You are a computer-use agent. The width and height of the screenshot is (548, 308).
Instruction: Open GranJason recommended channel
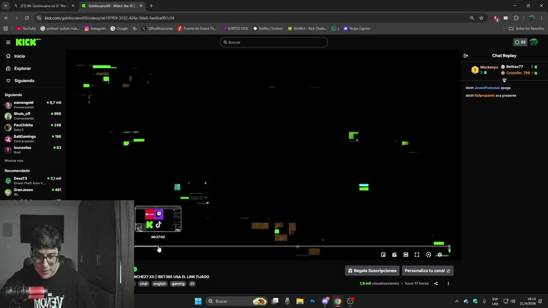[x=33, y=192]
